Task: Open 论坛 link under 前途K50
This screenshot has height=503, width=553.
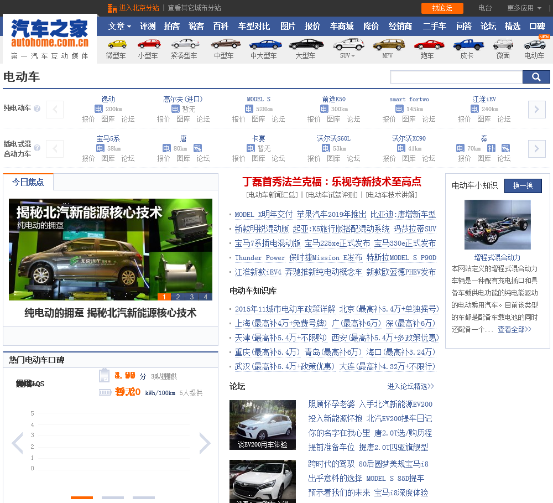Action: click(x=353, y=120)
